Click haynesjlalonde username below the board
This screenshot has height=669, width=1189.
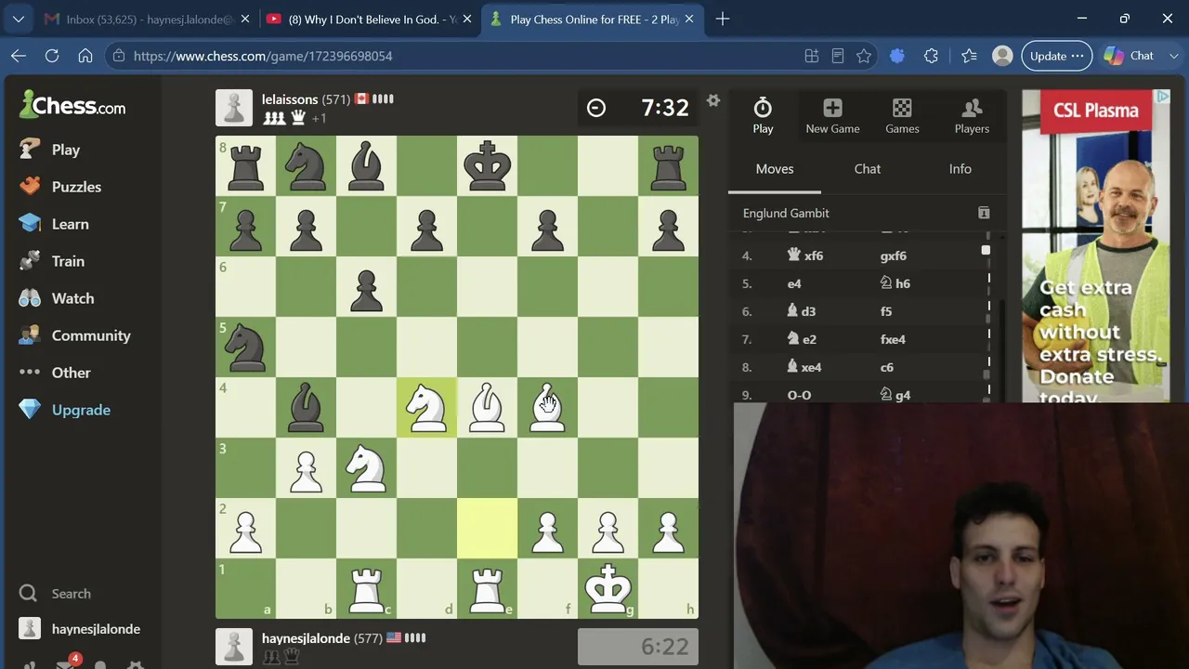click(x=306, y=638)
